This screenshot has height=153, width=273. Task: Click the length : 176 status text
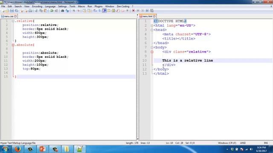(x=132, y=143)
